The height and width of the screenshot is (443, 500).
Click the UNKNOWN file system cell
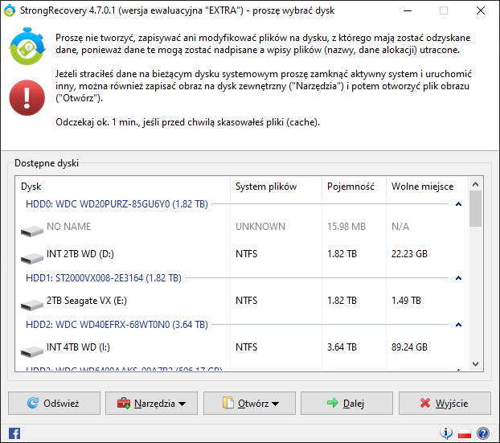click(260, 227)
